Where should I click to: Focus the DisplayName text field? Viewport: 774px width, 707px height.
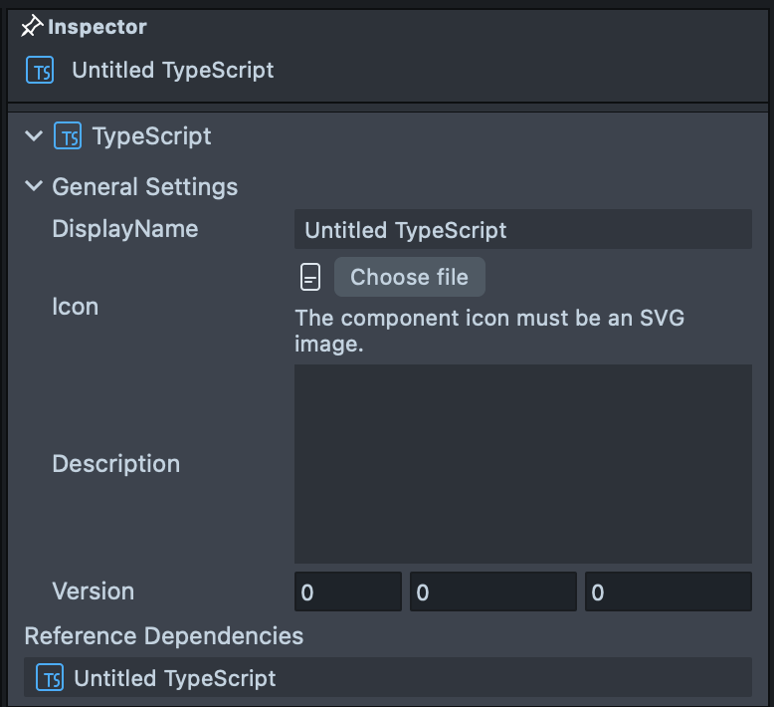(x=522, y=230)
